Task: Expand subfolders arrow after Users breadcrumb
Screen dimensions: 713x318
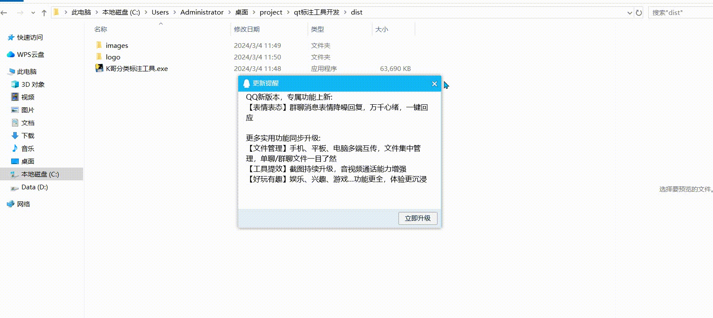Action: (x=174, y=12)
